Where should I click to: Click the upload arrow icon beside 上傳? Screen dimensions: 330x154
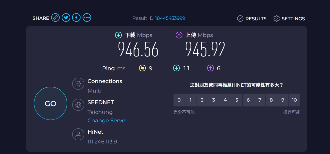179,35
